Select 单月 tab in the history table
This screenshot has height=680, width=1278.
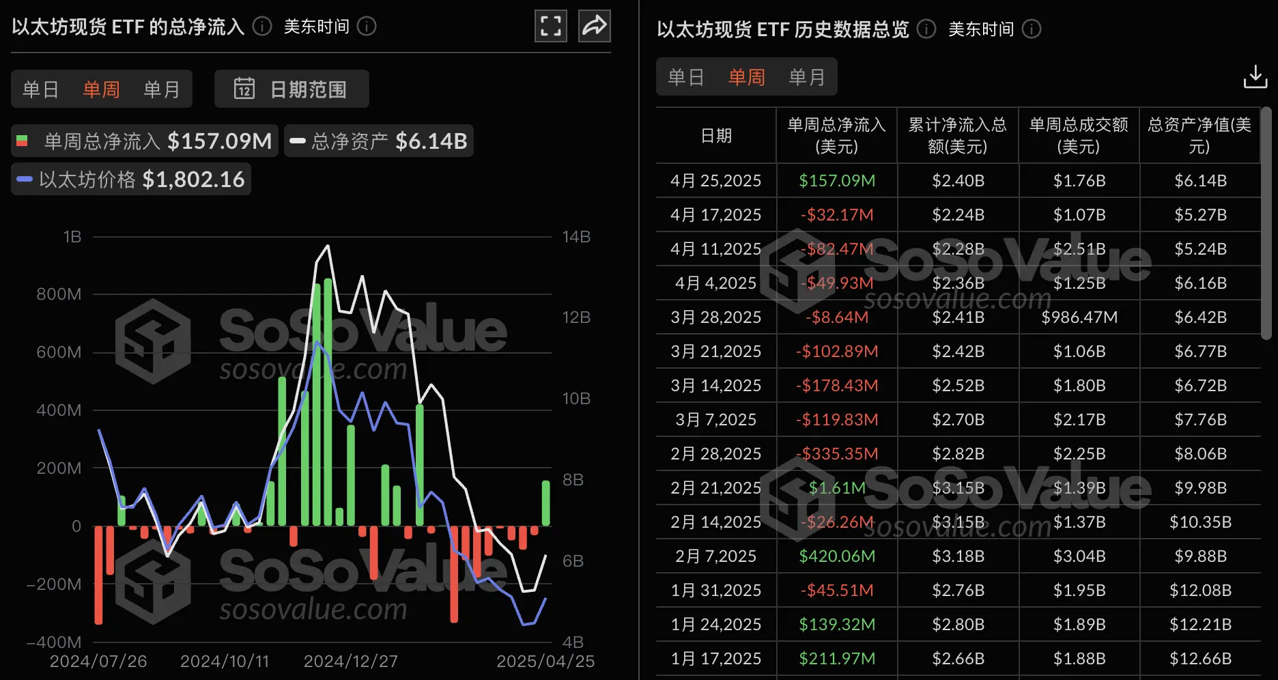tap(807, 77)
